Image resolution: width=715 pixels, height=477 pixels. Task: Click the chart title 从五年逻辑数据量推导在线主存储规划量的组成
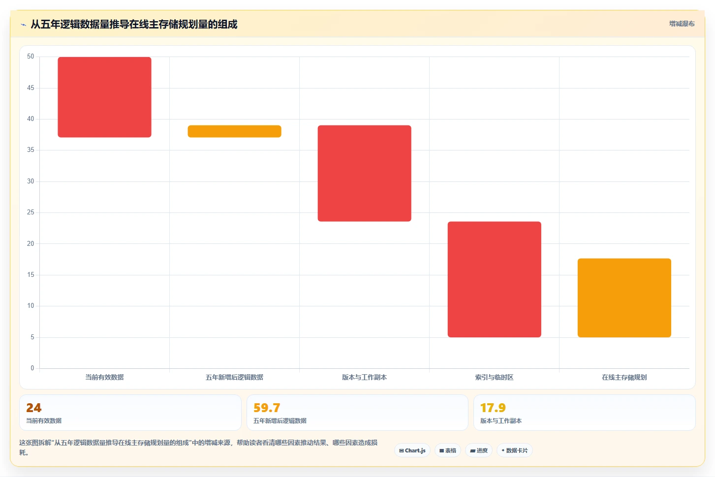pos(134,24)
